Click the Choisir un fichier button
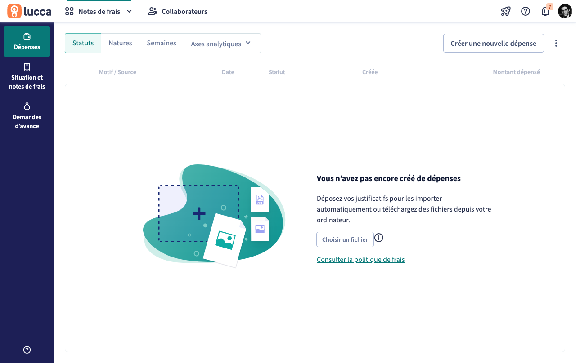The height and width of the screenshot is (363, 576). click(345, 239)
